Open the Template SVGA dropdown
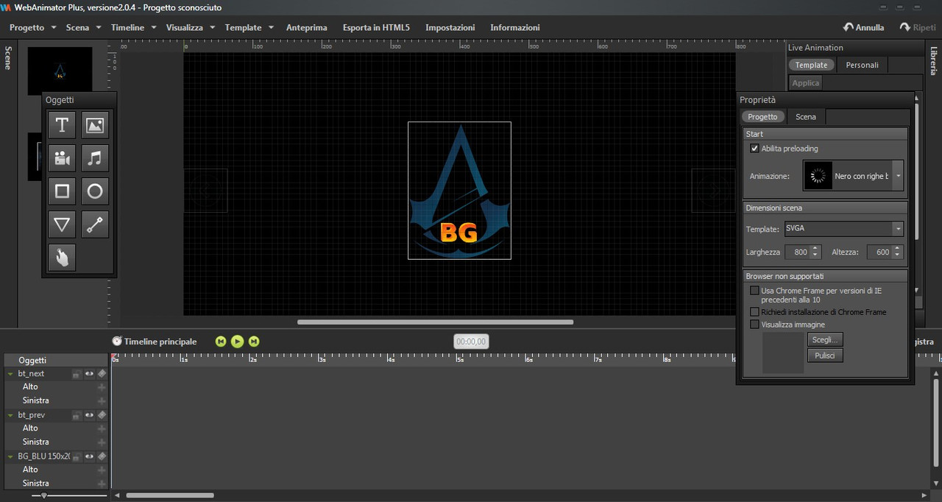The image size is (942, 502). pyautogui.click(x=898, y=229)
